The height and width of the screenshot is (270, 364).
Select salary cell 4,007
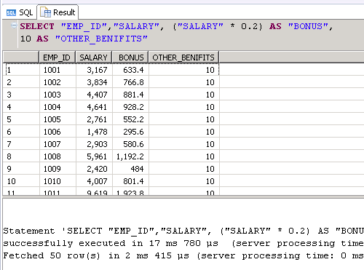94,181
